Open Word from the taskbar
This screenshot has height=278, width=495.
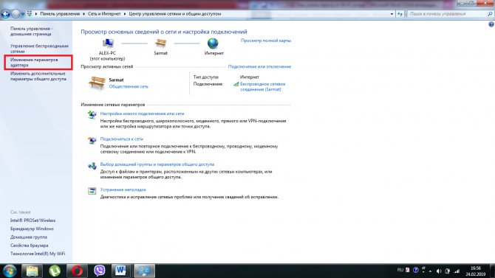pos(120,271)
